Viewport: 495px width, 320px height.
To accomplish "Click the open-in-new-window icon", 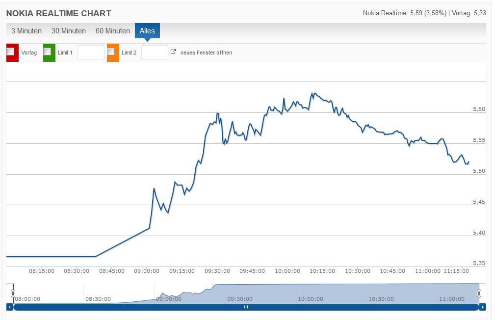I will click(x=173, y=52).
